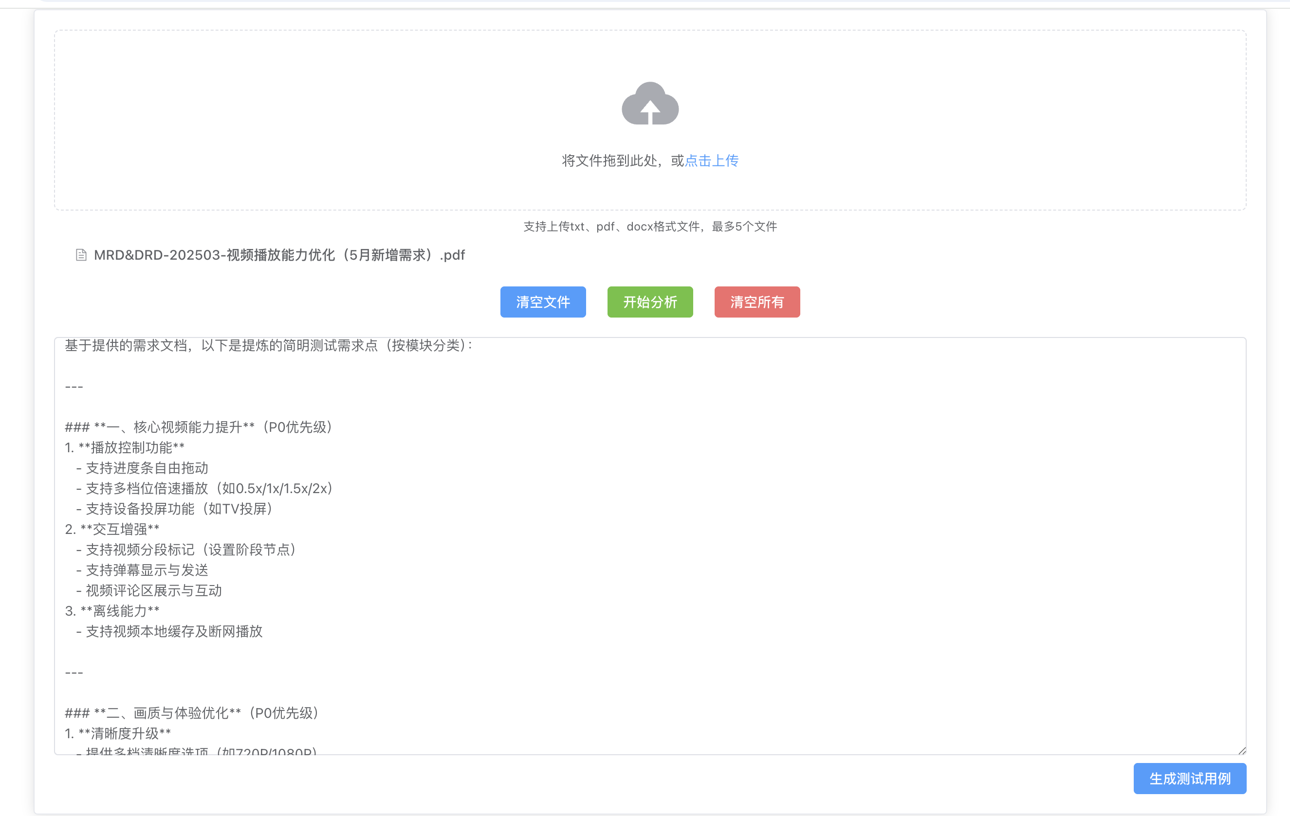Place cursor on 支持弹幕显示与发送 line
Image resolution: width=1290 pixels, height=816 pixels.
tap(147, 570)
